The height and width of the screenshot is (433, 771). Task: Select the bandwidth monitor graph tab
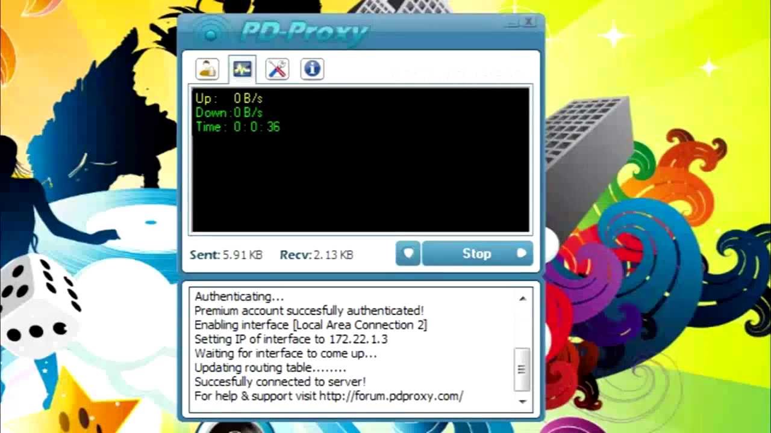click(242, 69)
